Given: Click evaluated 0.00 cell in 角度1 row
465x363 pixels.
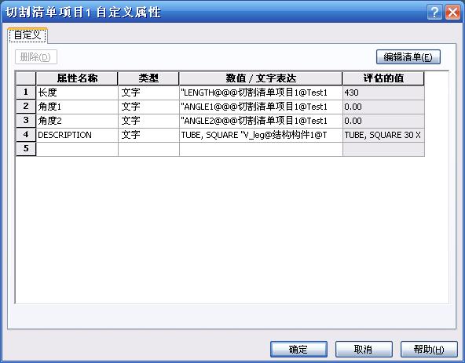Looking at the screenshot, I should [x=383, y=107].
